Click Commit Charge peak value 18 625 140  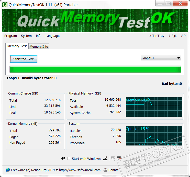(52, 112)
